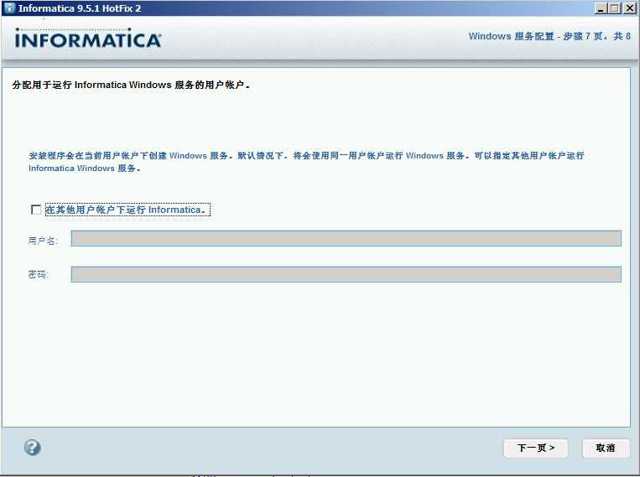The width and height of the screenshot is (640, 477).
Task: Click the Informatica logo in header
Action: [x=88, y=39]
